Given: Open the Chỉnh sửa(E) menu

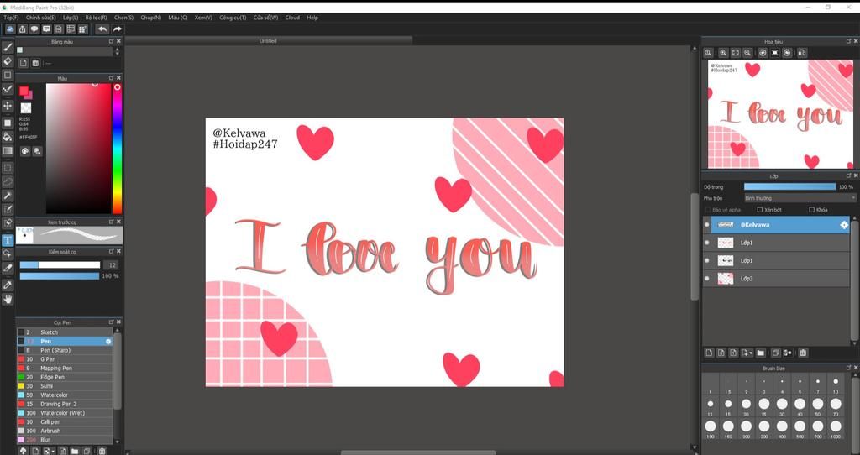Looking at the screenshot, I should coord(40,18).
